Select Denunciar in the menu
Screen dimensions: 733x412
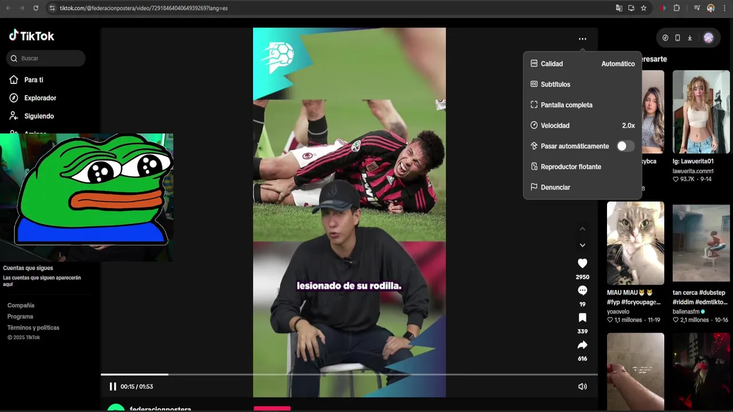tap(582, 187)
